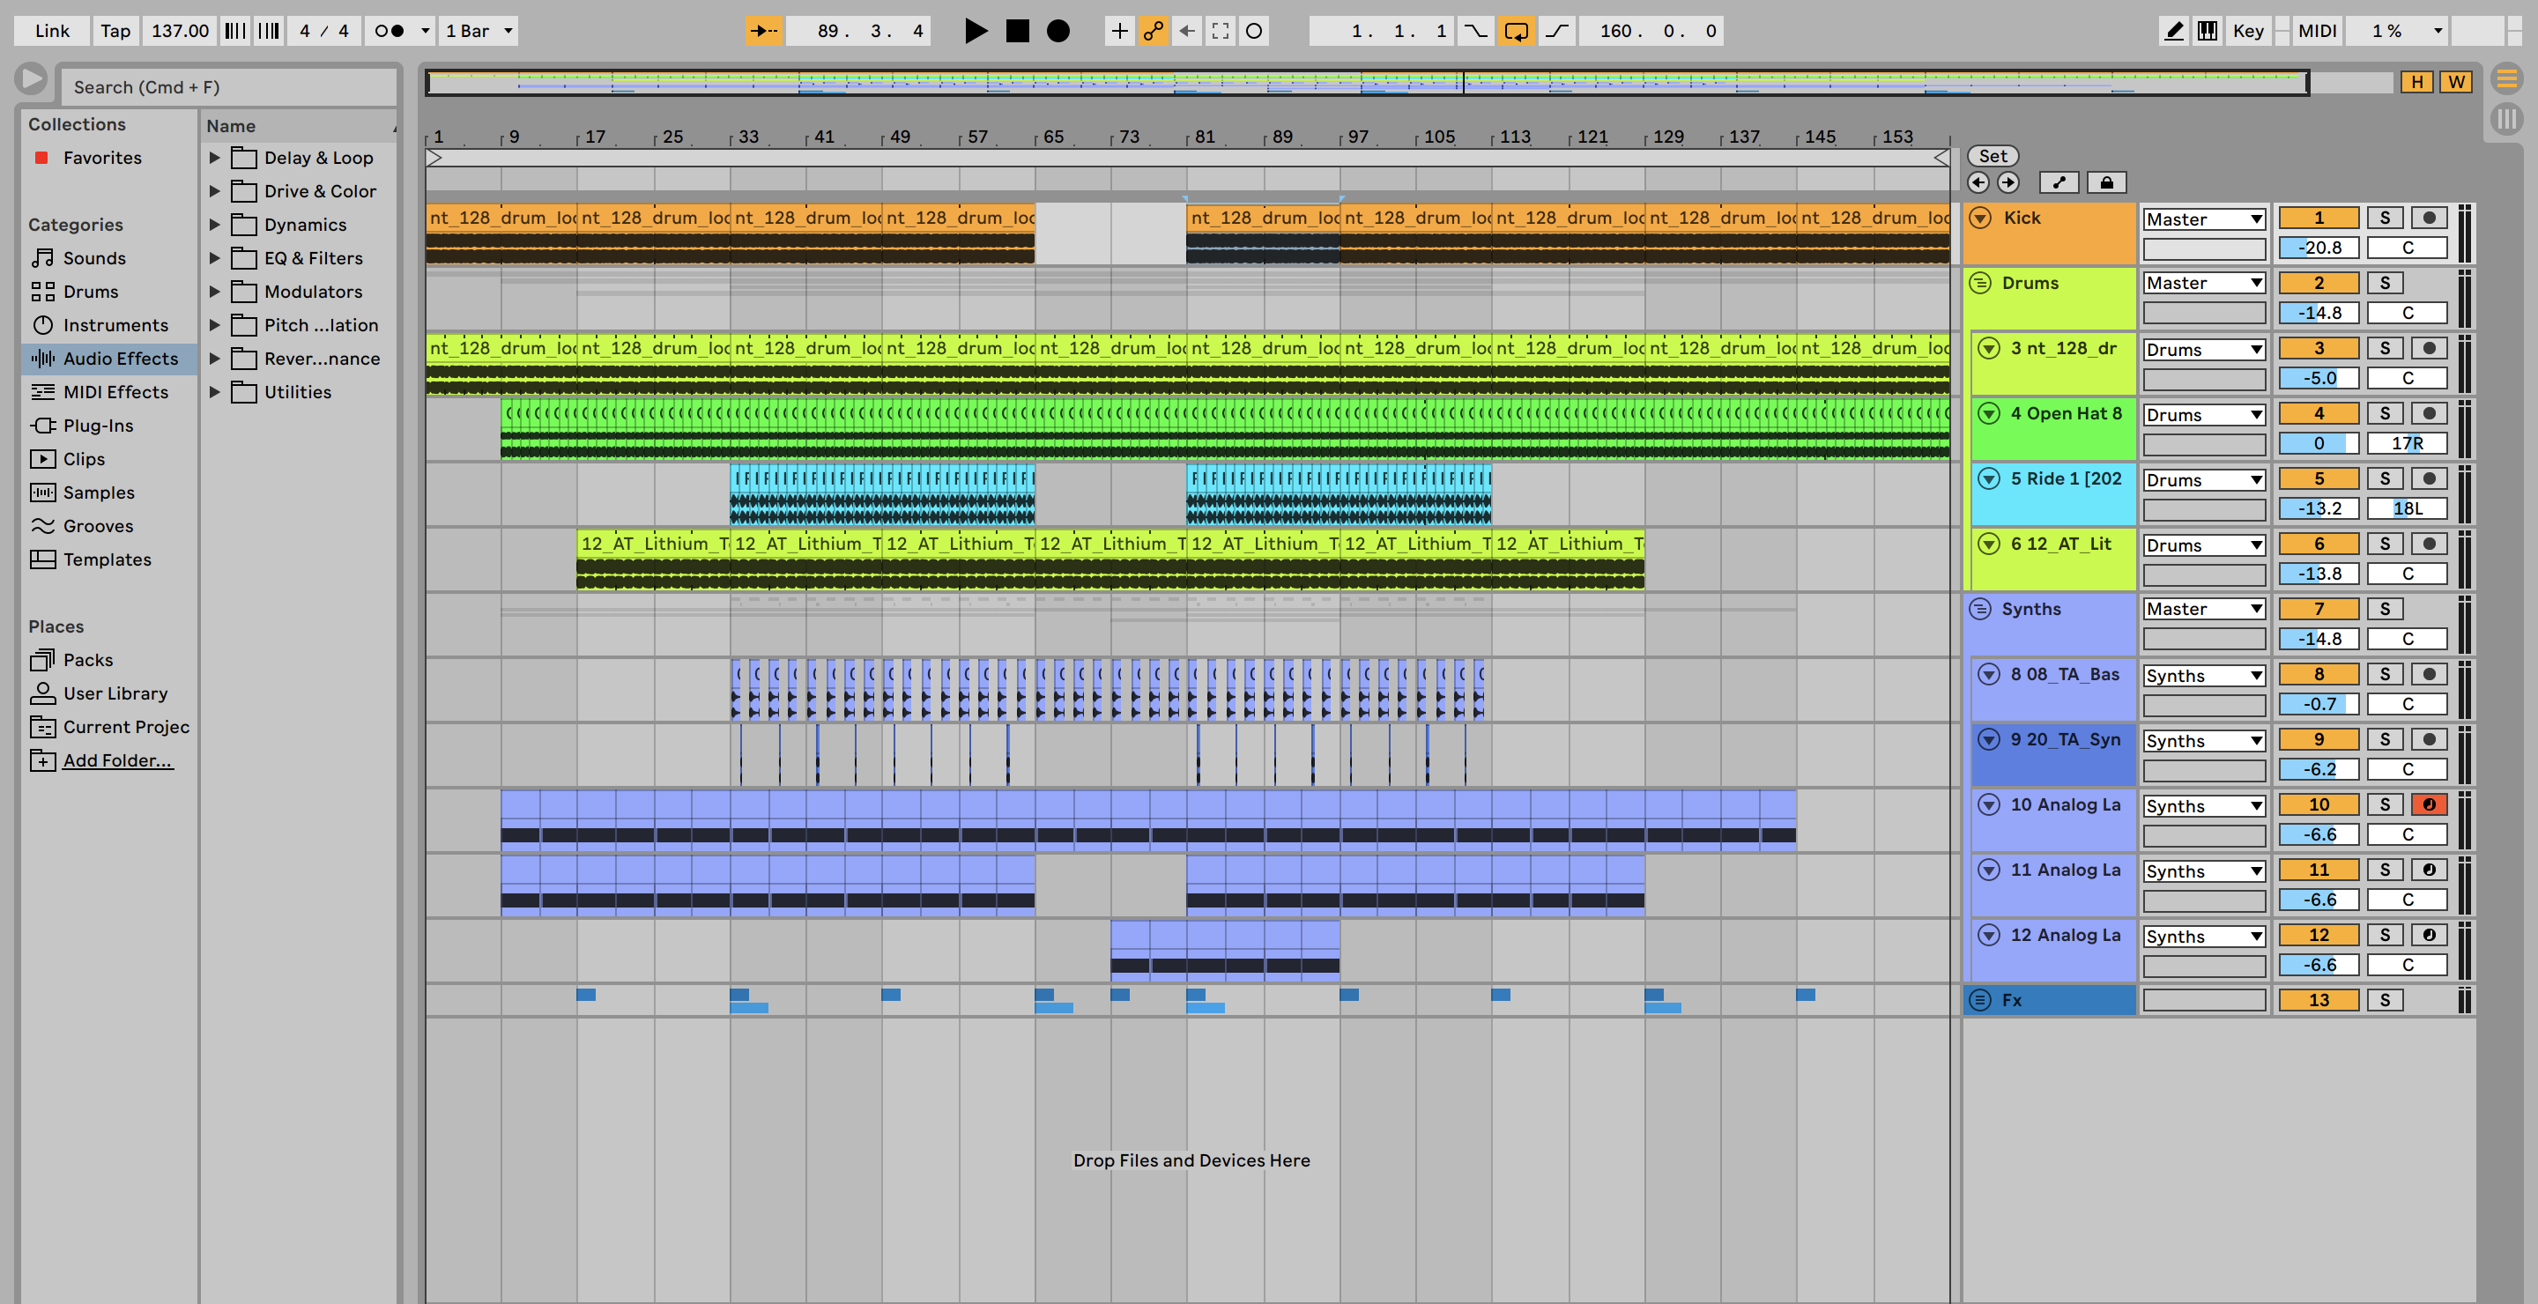Select Audio Effects category in browser
Screen dimensions: 2538x1304
click(120, 359)
